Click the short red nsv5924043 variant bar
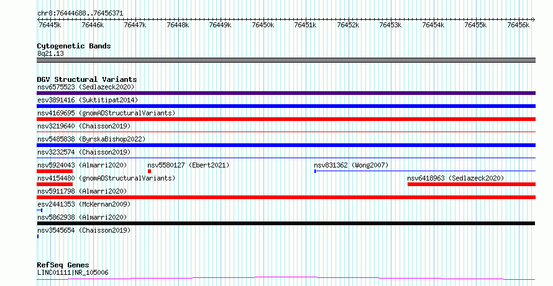Screen dimensions: 553x286 [55, 171]
